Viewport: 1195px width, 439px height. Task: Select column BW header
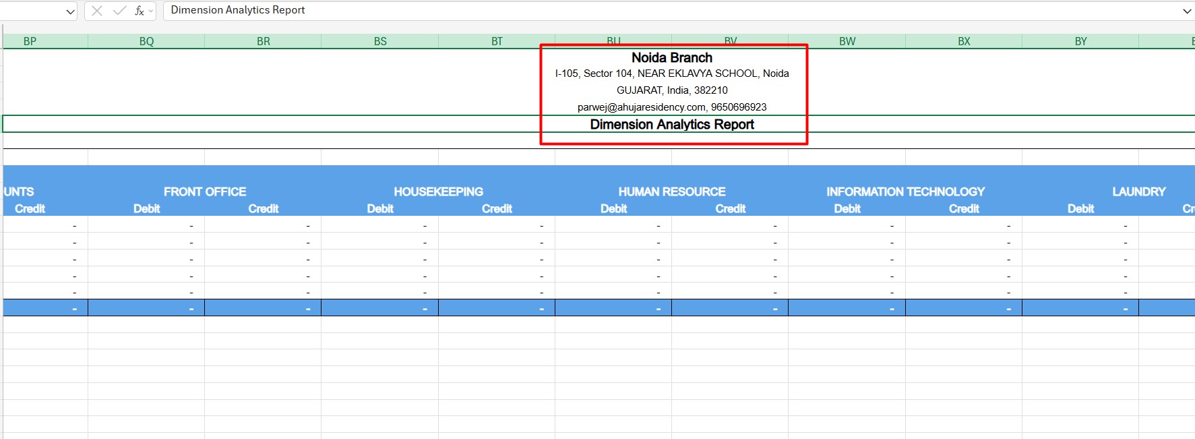pos(847,41)
